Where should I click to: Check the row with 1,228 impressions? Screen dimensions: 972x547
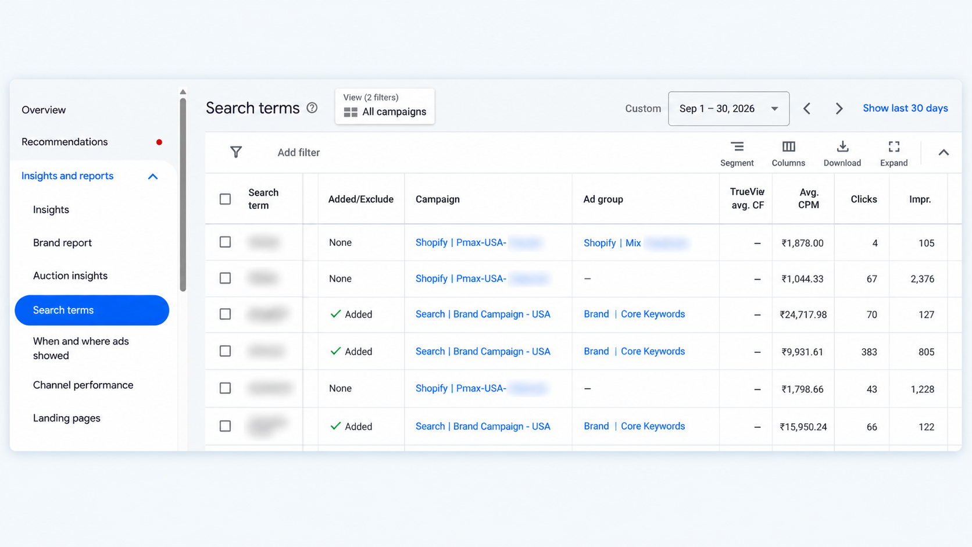click(x=225, y=388)
